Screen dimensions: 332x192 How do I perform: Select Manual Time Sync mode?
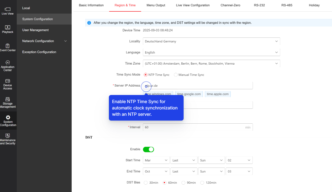176,75
